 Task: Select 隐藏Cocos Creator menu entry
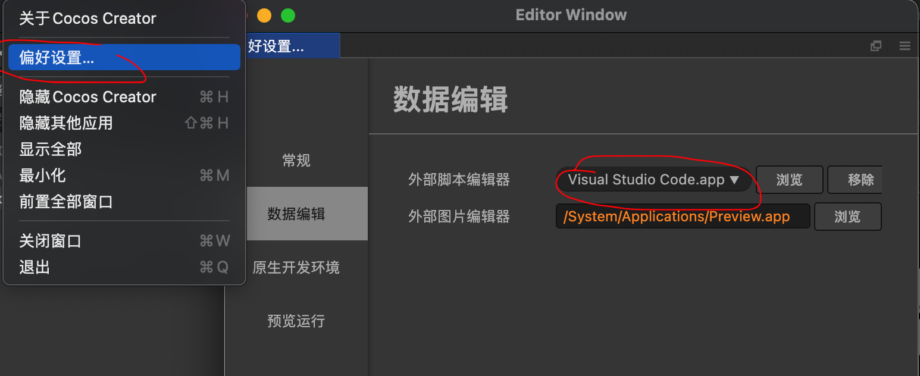coord(87,97)
